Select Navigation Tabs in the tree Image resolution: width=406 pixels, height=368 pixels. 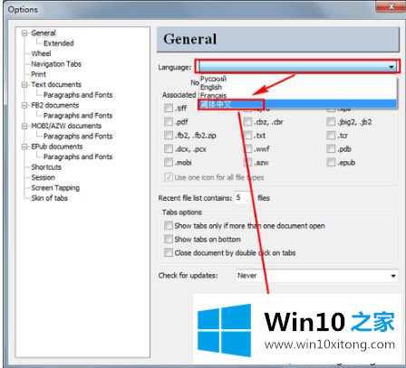click(x=56, y=64)
